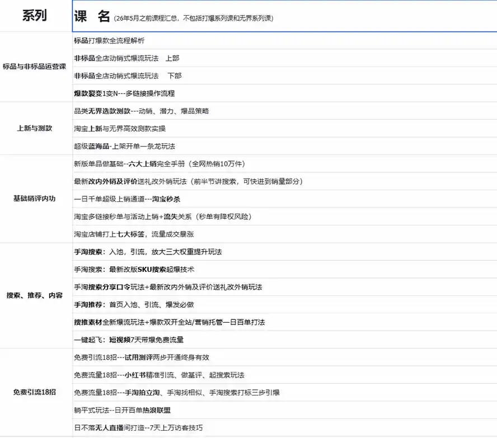Click the 日不落无人直播间打造 row

tap(285, 427)
